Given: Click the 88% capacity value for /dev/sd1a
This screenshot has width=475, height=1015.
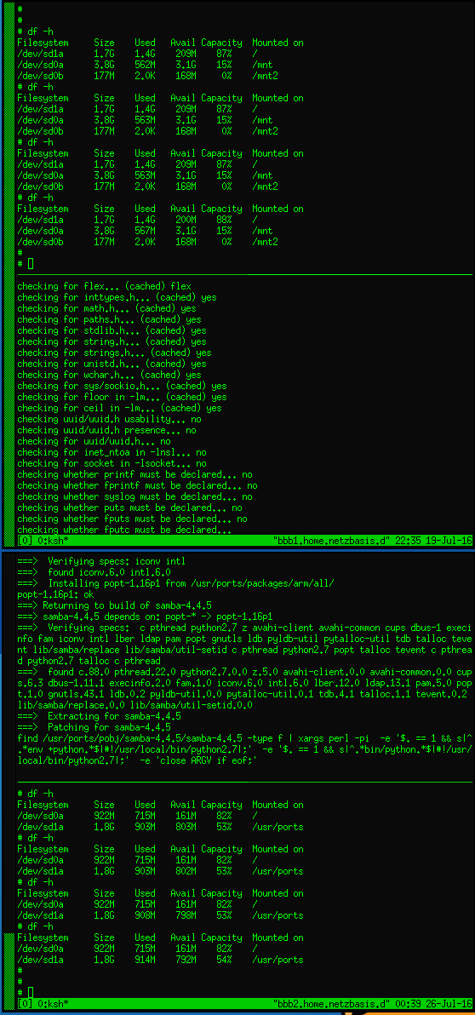Looking at the screenshot, I should [224, 220].
